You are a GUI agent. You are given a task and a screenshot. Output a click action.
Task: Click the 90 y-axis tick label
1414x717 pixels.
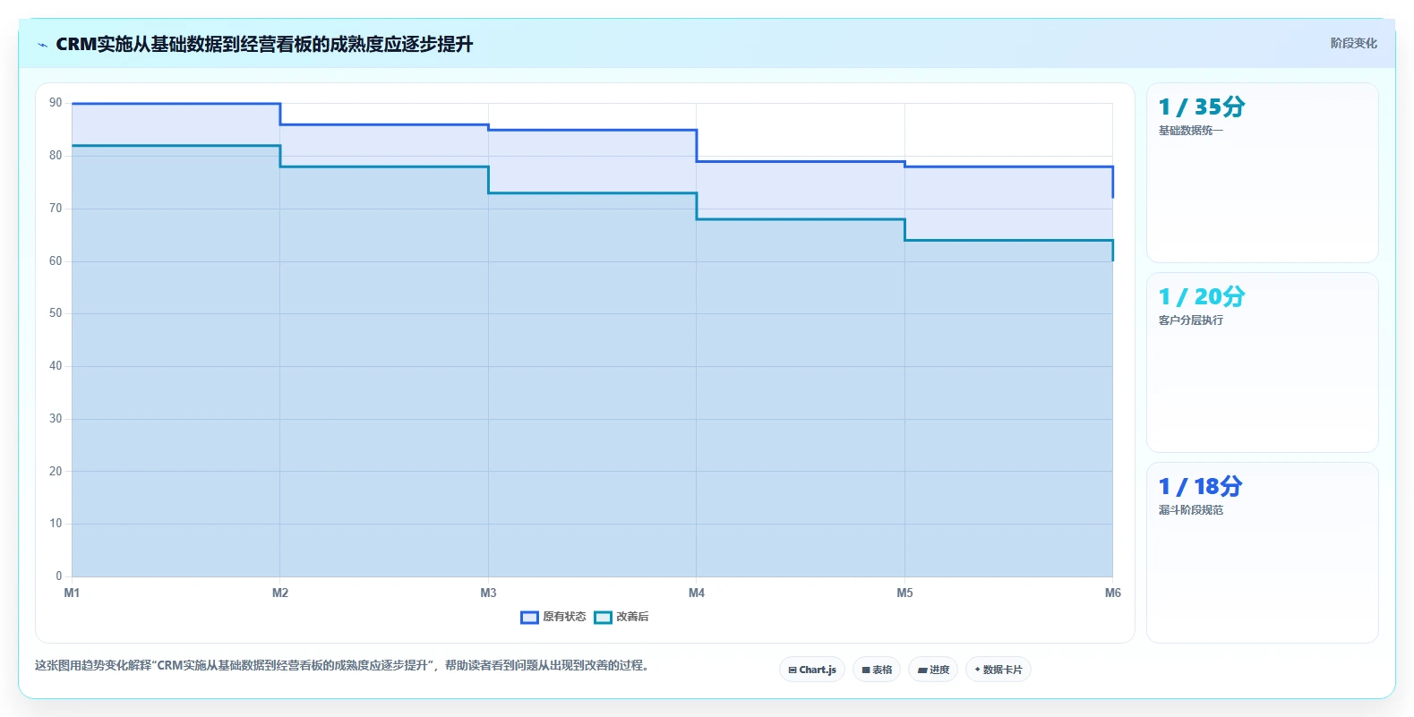(56, 103)
